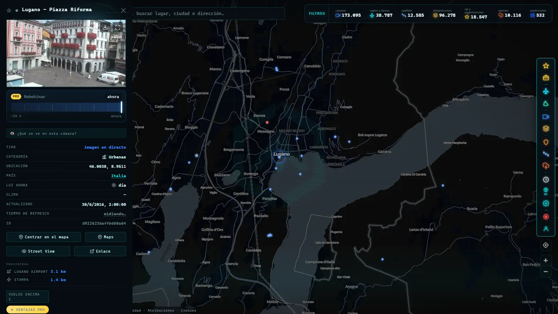Viewport: 558px width, 314px height.
Task: Toggle the satélites filter
Action: click(413, 14)
